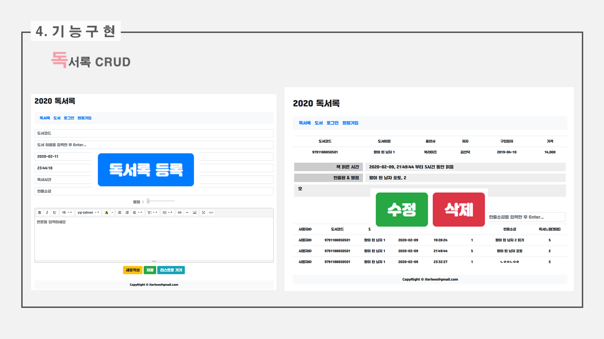Screen dimensions: 604x339
Task: Insert a numbered ordered list
Action: click(127, 213)
